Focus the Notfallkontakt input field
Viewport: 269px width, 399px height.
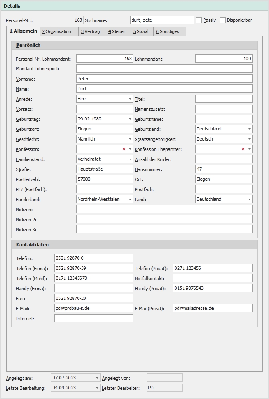tap(213, 278)
